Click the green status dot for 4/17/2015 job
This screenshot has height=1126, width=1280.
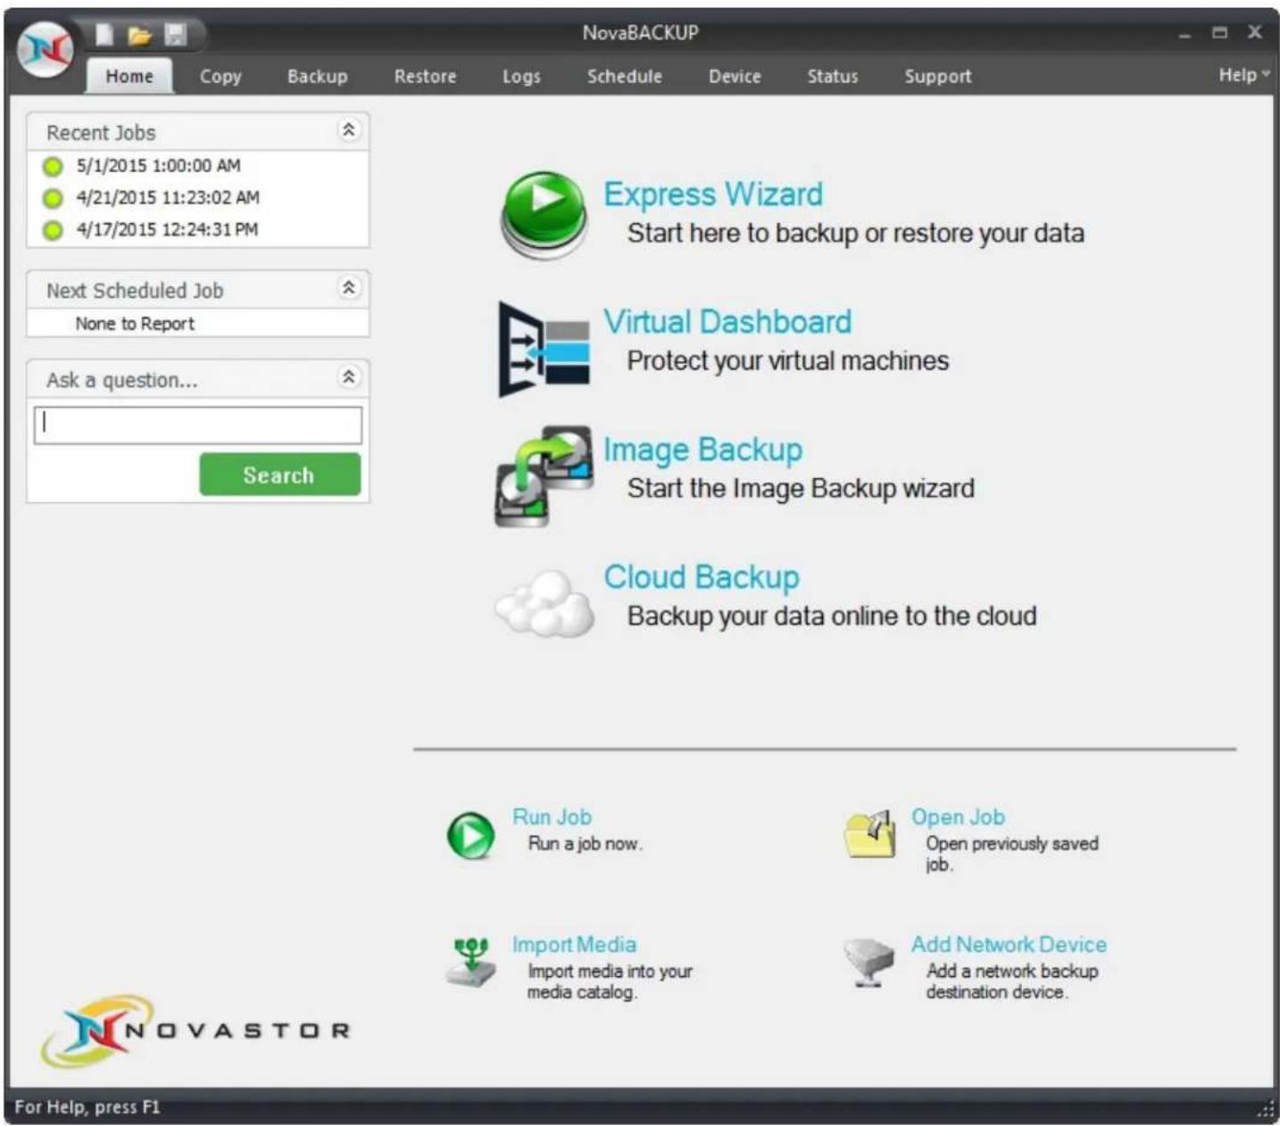(x=53, y=230)
